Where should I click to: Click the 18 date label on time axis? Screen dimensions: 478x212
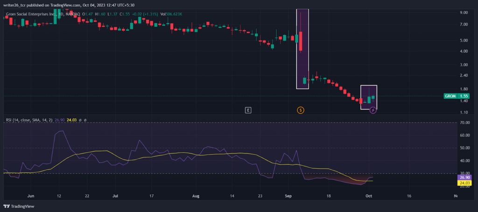pyautogui.click(x=328, y=196)
